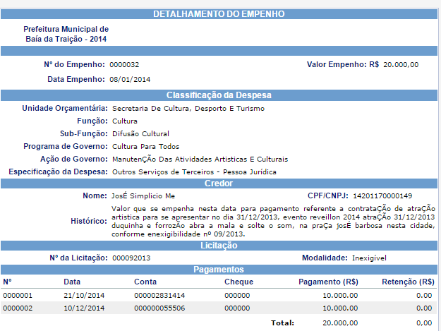
Task: Click the Credor section header
Action: tap(219, 183)
